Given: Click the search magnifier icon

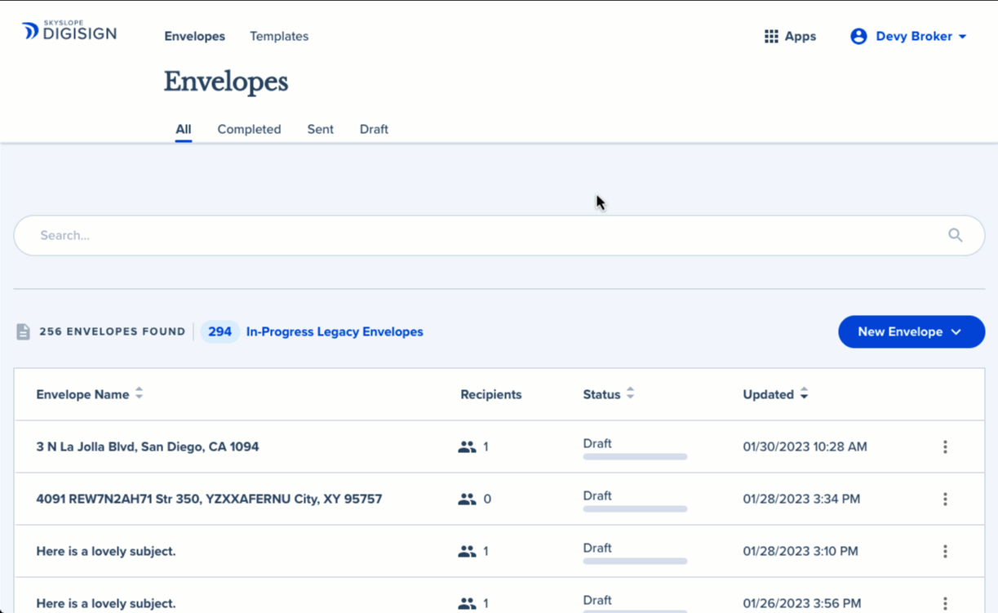Looking at the screenshot, I should point(956,235).
